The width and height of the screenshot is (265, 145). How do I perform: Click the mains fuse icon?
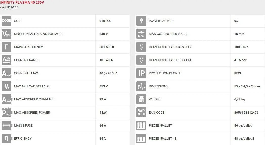[6, 125]
